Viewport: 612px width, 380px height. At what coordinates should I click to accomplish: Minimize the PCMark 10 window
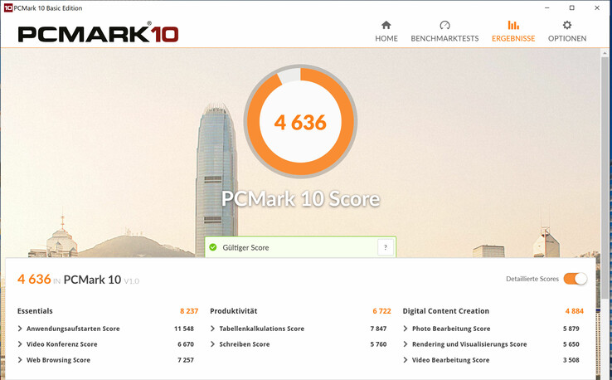point(546,7)
